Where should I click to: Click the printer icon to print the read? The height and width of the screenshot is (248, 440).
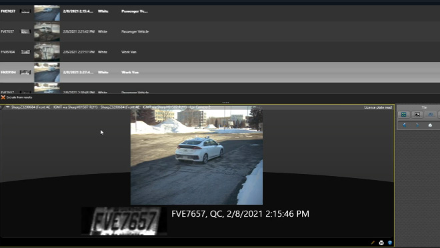(x=381, y=243)
